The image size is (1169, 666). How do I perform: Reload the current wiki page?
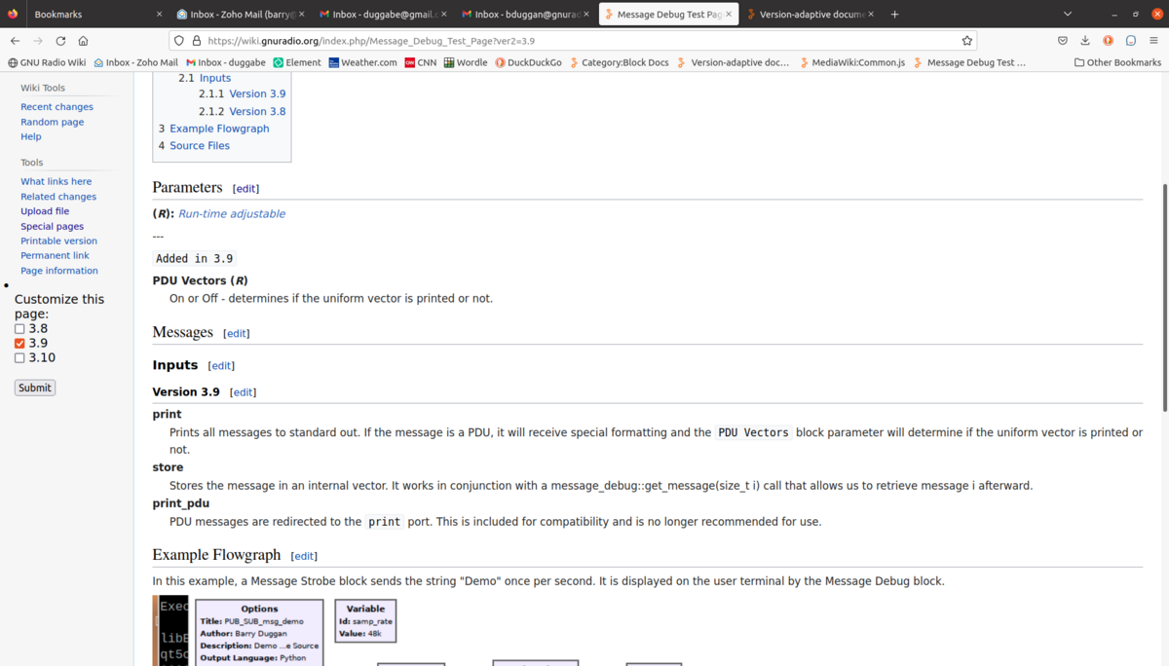pos(61,41)
